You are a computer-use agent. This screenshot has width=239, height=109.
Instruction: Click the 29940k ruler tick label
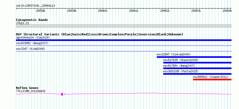point(103,11)
